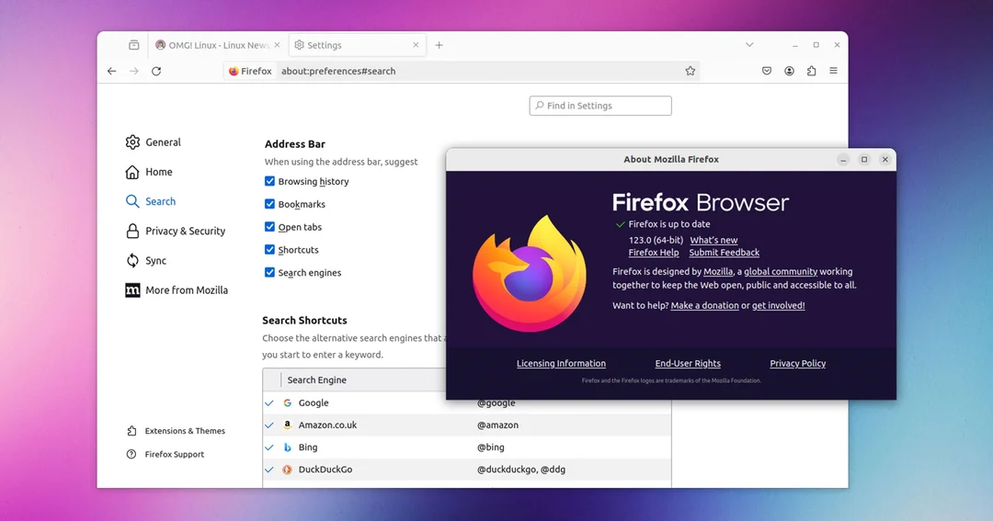Open the Firefox Help link
The image size is (993, 521).
coord(654,253)
